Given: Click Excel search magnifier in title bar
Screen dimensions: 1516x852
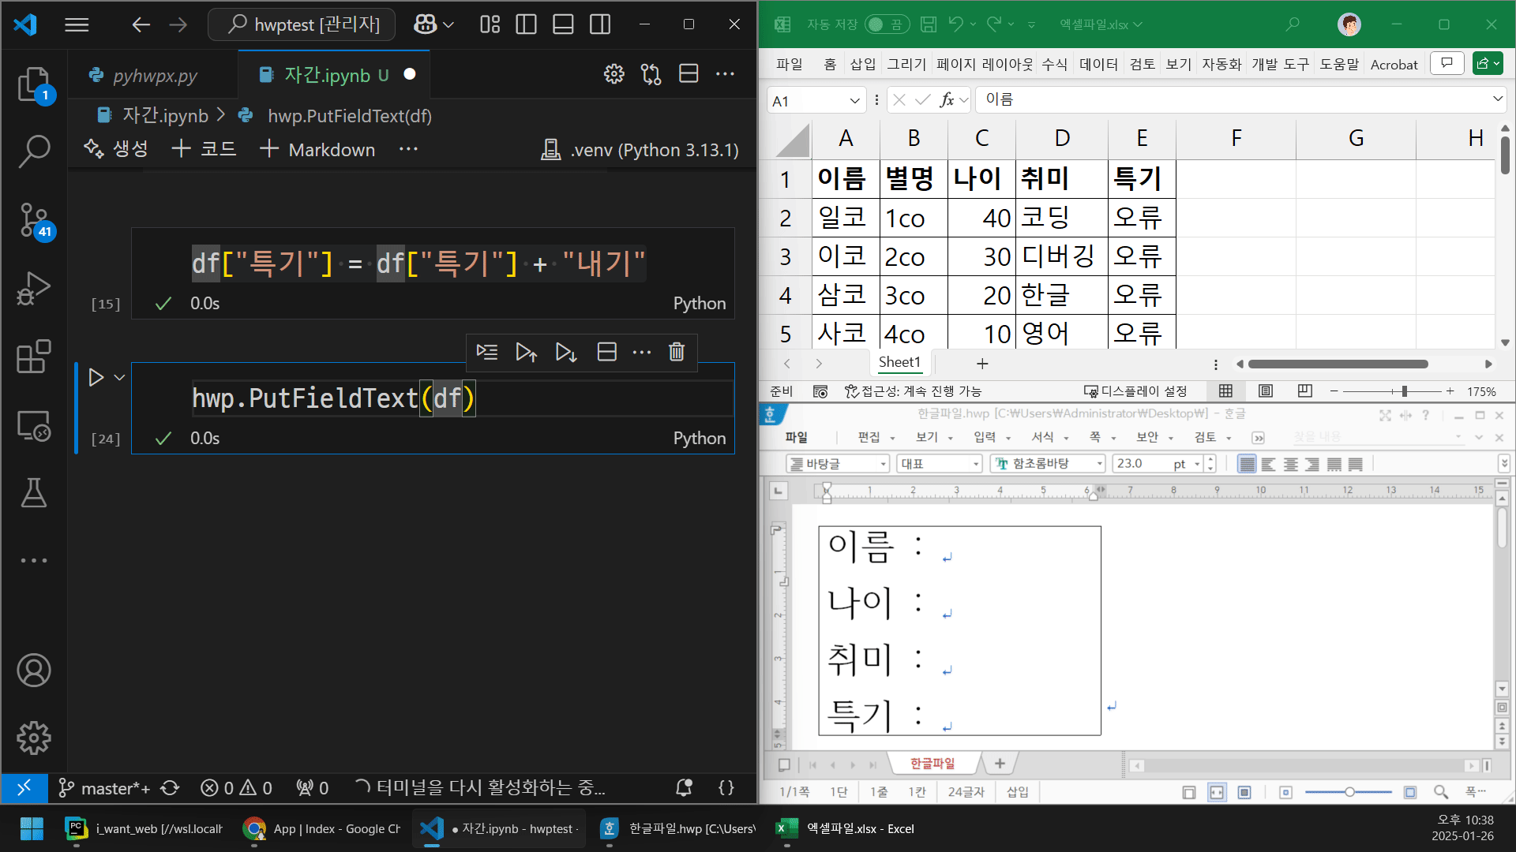Looking at the screenshot, I should pyautogui.click(x=1293, y=24).
